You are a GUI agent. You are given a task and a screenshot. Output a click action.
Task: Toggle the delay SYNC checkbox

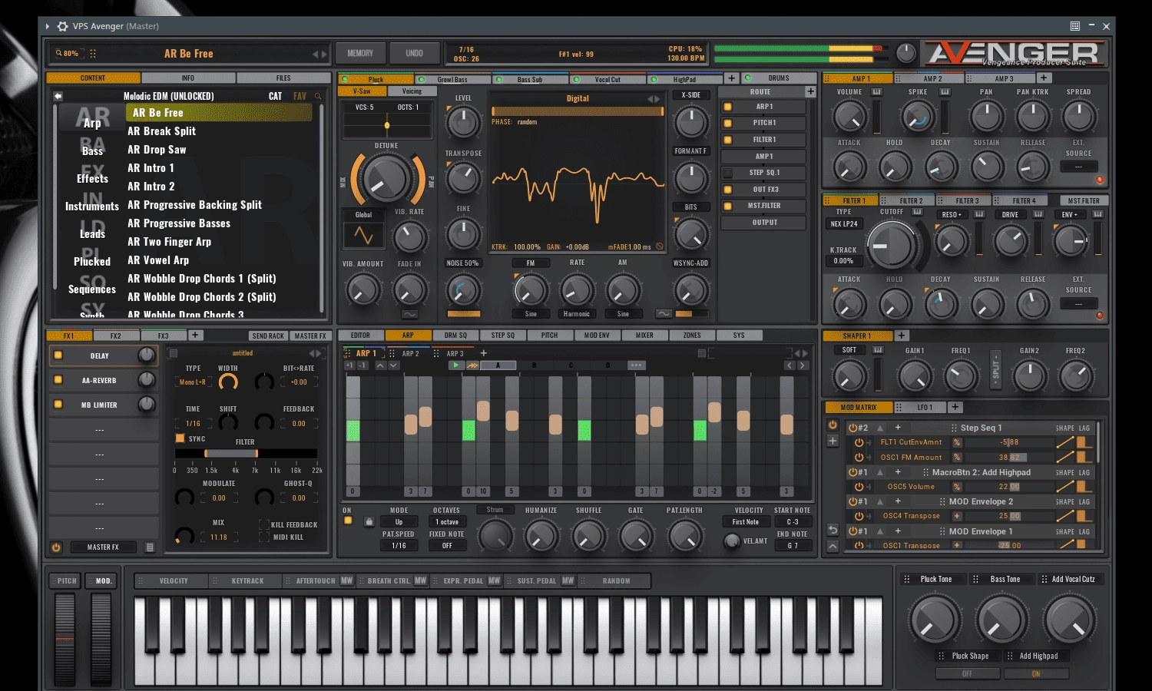click(x=180, y=438)
